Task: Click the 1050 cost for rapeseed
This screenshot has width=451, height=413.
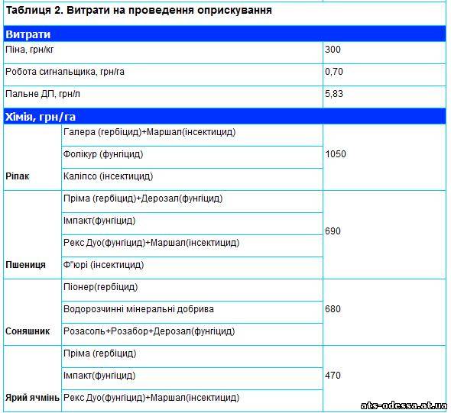Action: tap(336, 154)
